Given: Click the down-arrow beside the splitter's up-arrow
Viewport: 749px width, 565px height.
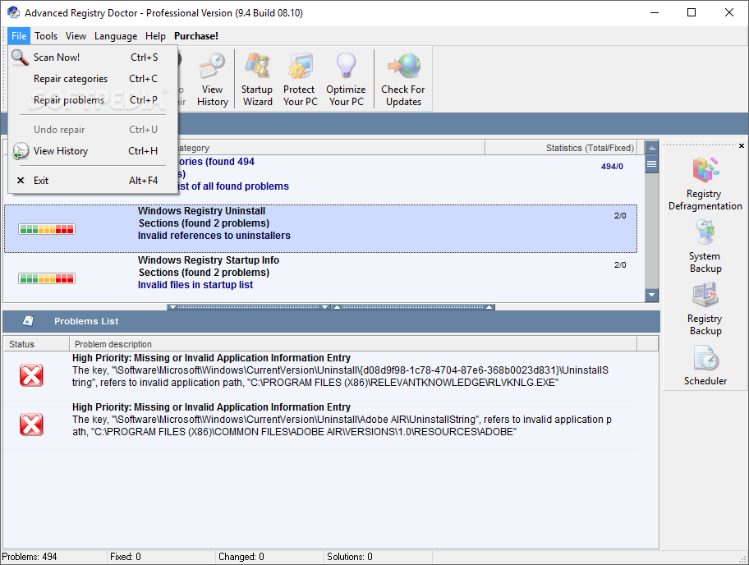Looking at the screenshot, I should tap(325, 306).
